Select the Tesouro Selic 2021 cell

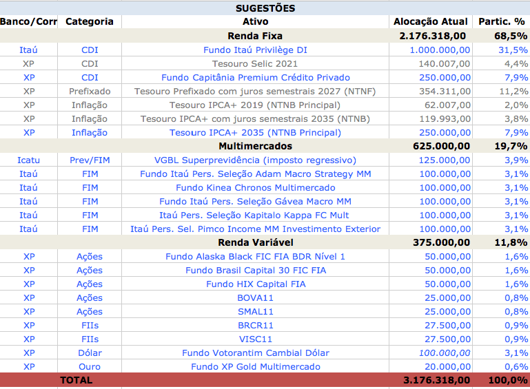click(255, 63)
